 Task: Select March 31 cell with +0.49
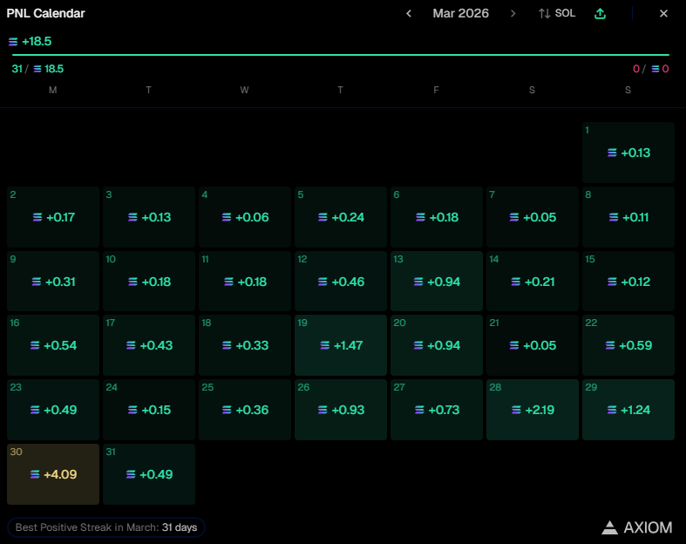click(x=149, y=474)
